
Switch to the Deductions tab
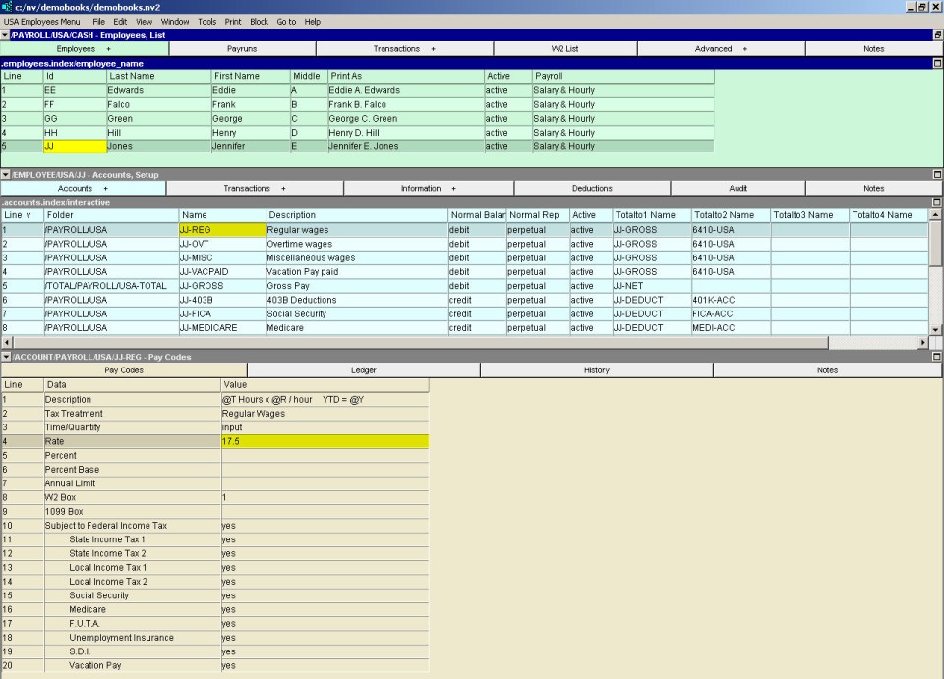[x=591, y=188]
